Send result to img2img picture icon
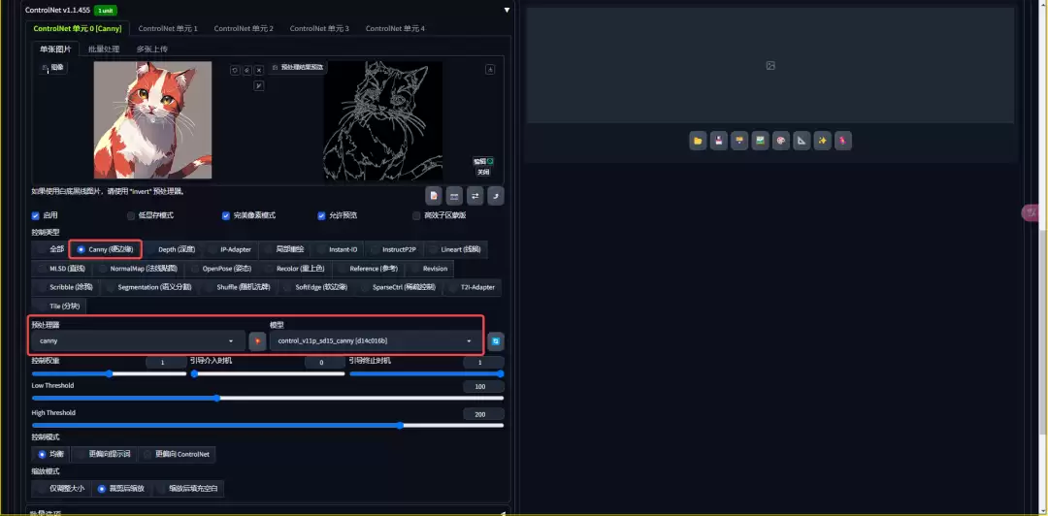The width and height of the screenshot is (1048, 516). pyautogui.click(x=760, y=141)
